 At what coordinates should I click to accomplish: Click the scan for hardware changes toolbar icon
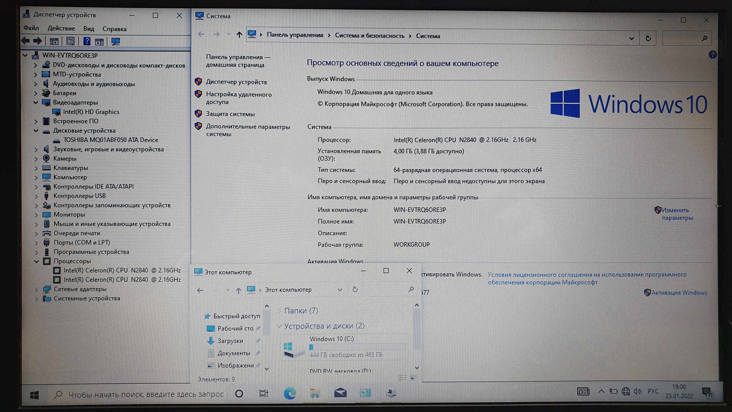[x=115, y=41]
